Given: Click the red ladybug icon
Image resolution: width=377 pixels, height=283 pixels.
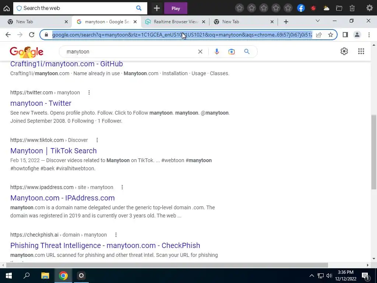Looking at the screenshot, I should [313, 8].
